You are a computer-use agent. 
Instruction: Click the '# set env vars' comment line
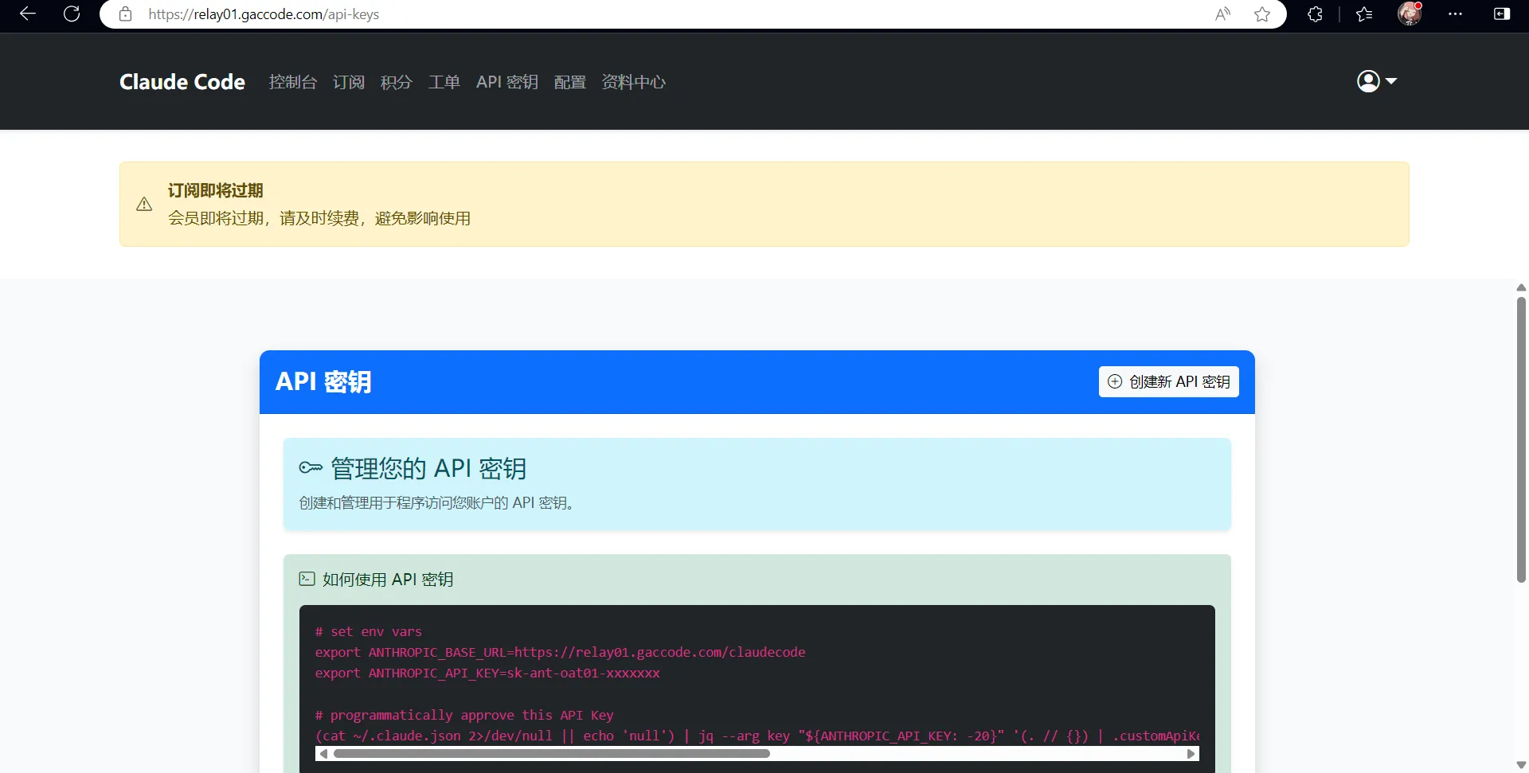368,631
